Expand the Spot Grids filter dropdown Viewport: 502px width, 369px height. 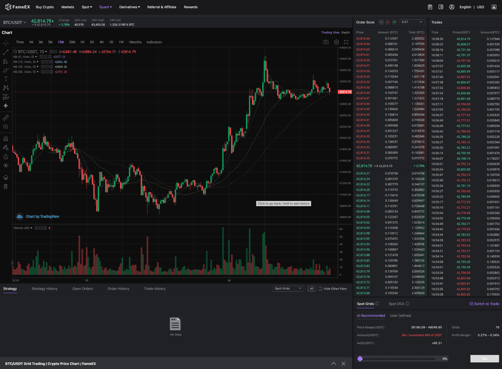[288, 289]
